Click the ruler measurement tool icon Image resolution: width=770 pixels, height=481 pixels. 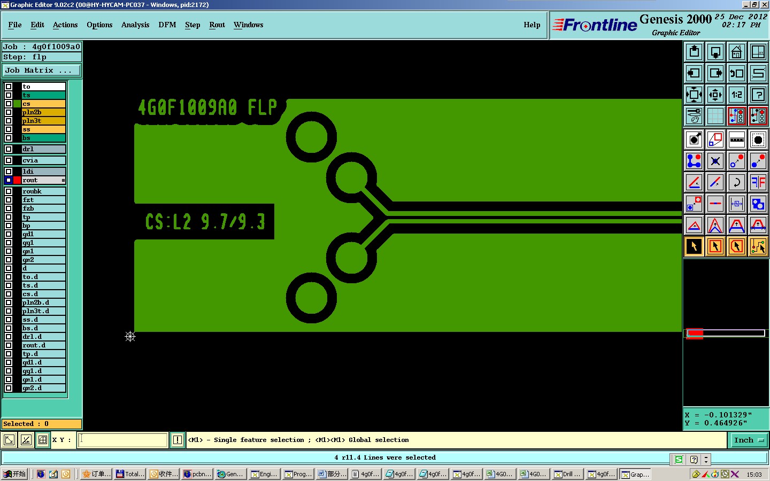point(737,139)
